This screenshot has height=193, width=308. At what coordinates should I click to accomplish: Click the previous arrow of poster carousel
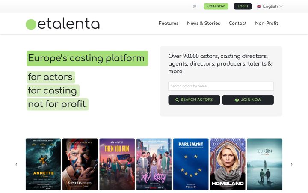pos(17,164)
